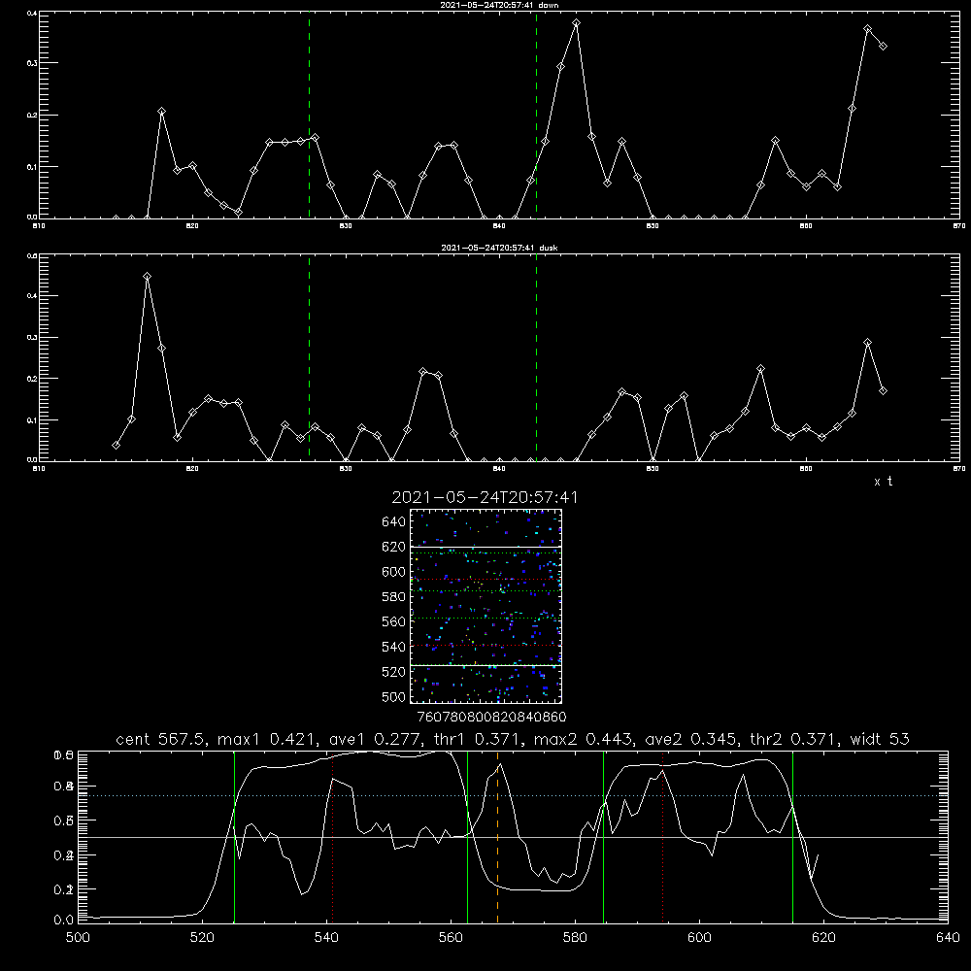
Task: Open the colored detector image thumbnail
Action: tap(485, 606)
